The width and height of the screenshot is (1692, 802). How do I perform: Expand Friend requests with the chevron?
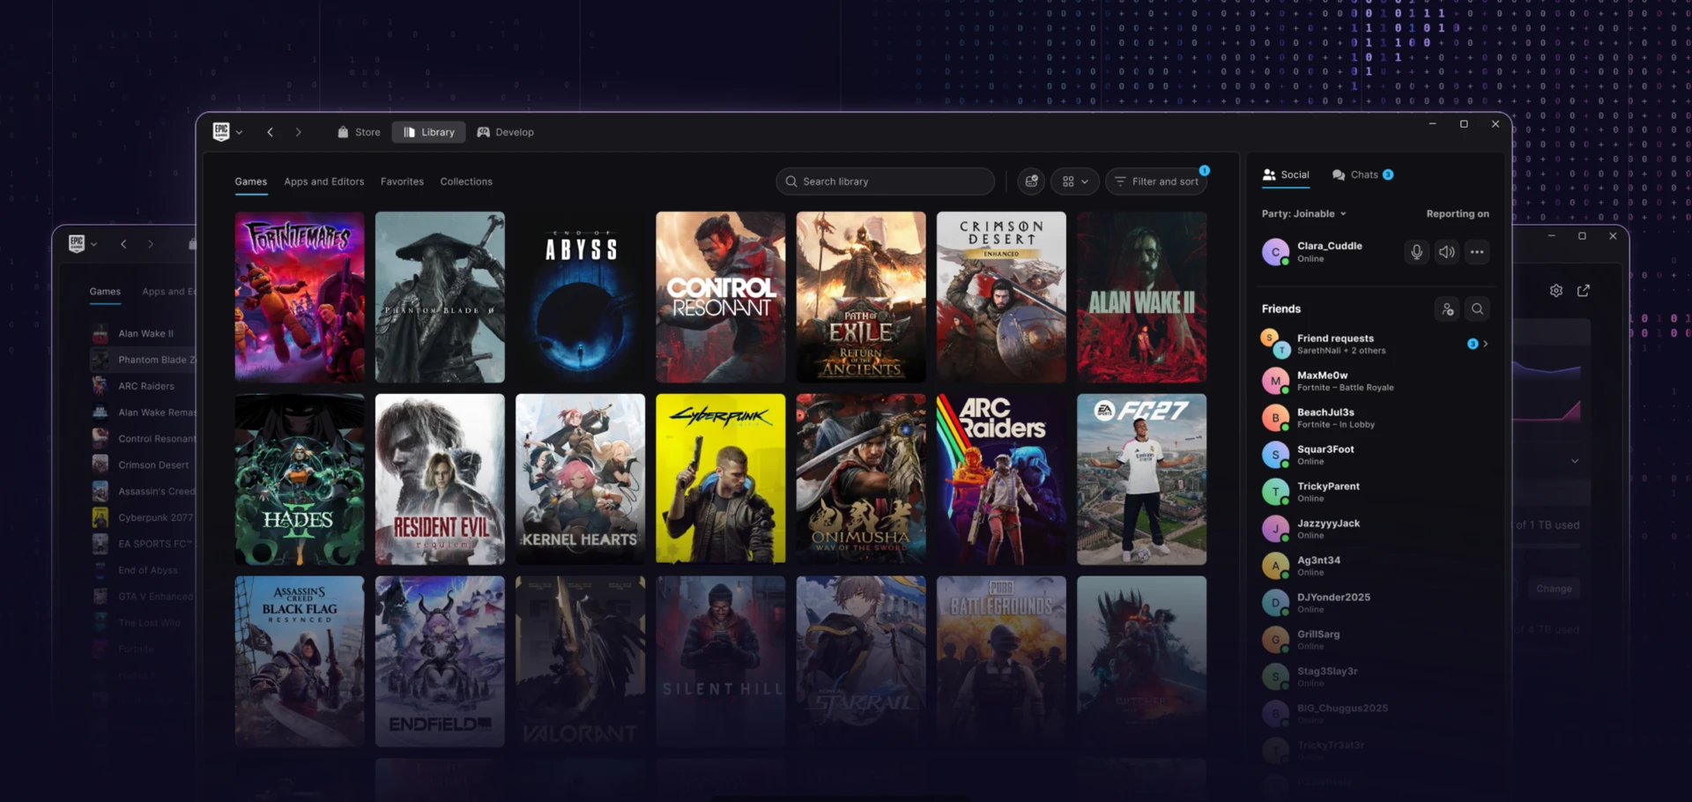pos(1486,344)
